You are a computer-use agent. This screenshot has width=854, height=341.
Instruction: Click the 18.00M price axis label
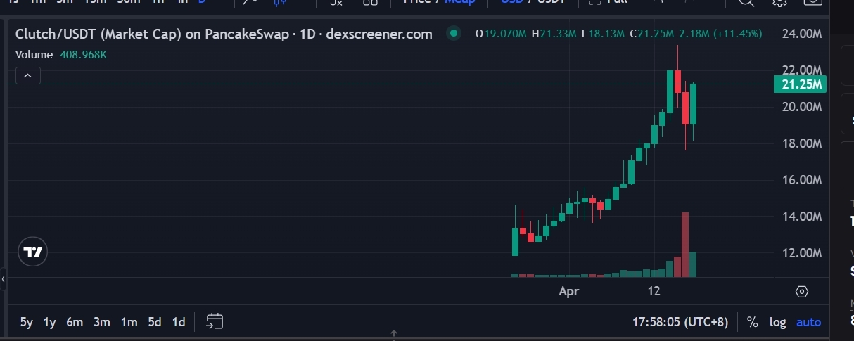pos(802,143)
